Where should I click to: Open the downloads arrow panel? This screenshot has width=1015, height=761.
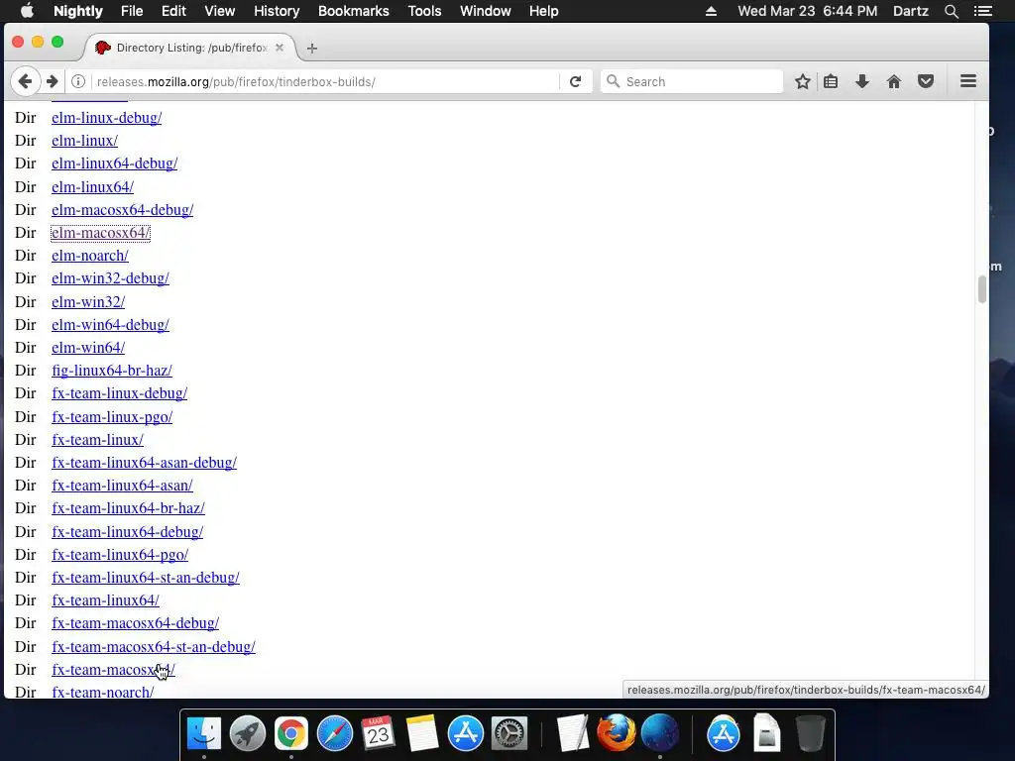coord(862,81)
